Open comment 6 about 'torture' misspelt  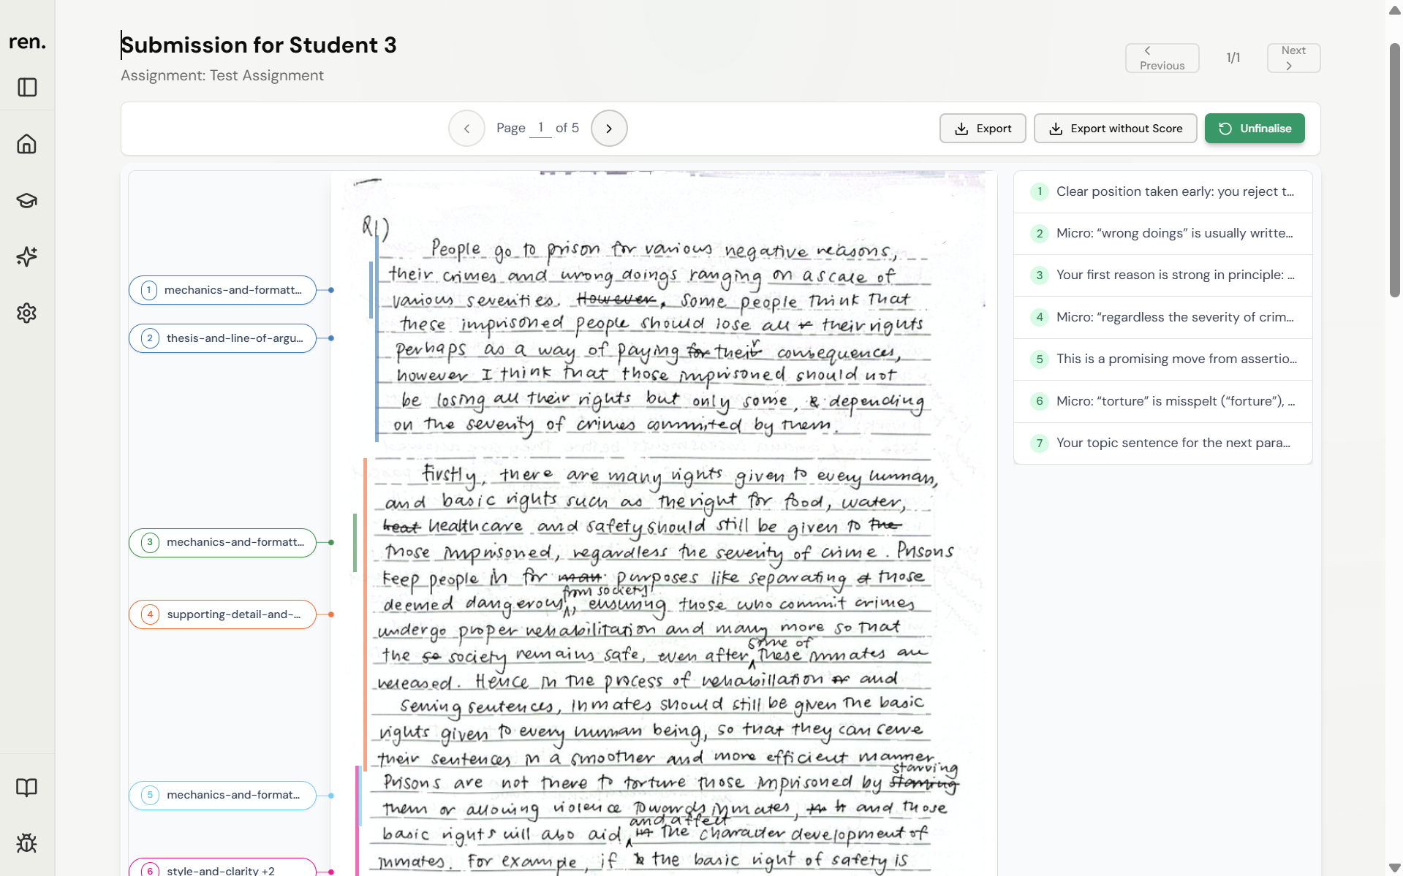pyautogui.click(x=1162, y=401)
